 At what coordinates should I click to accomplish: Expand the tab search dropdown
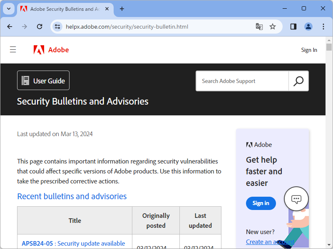[x=8, y=9]
